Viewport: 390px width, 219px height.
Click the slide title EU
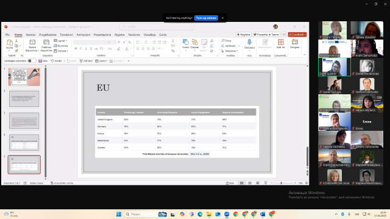coord(103,88)
